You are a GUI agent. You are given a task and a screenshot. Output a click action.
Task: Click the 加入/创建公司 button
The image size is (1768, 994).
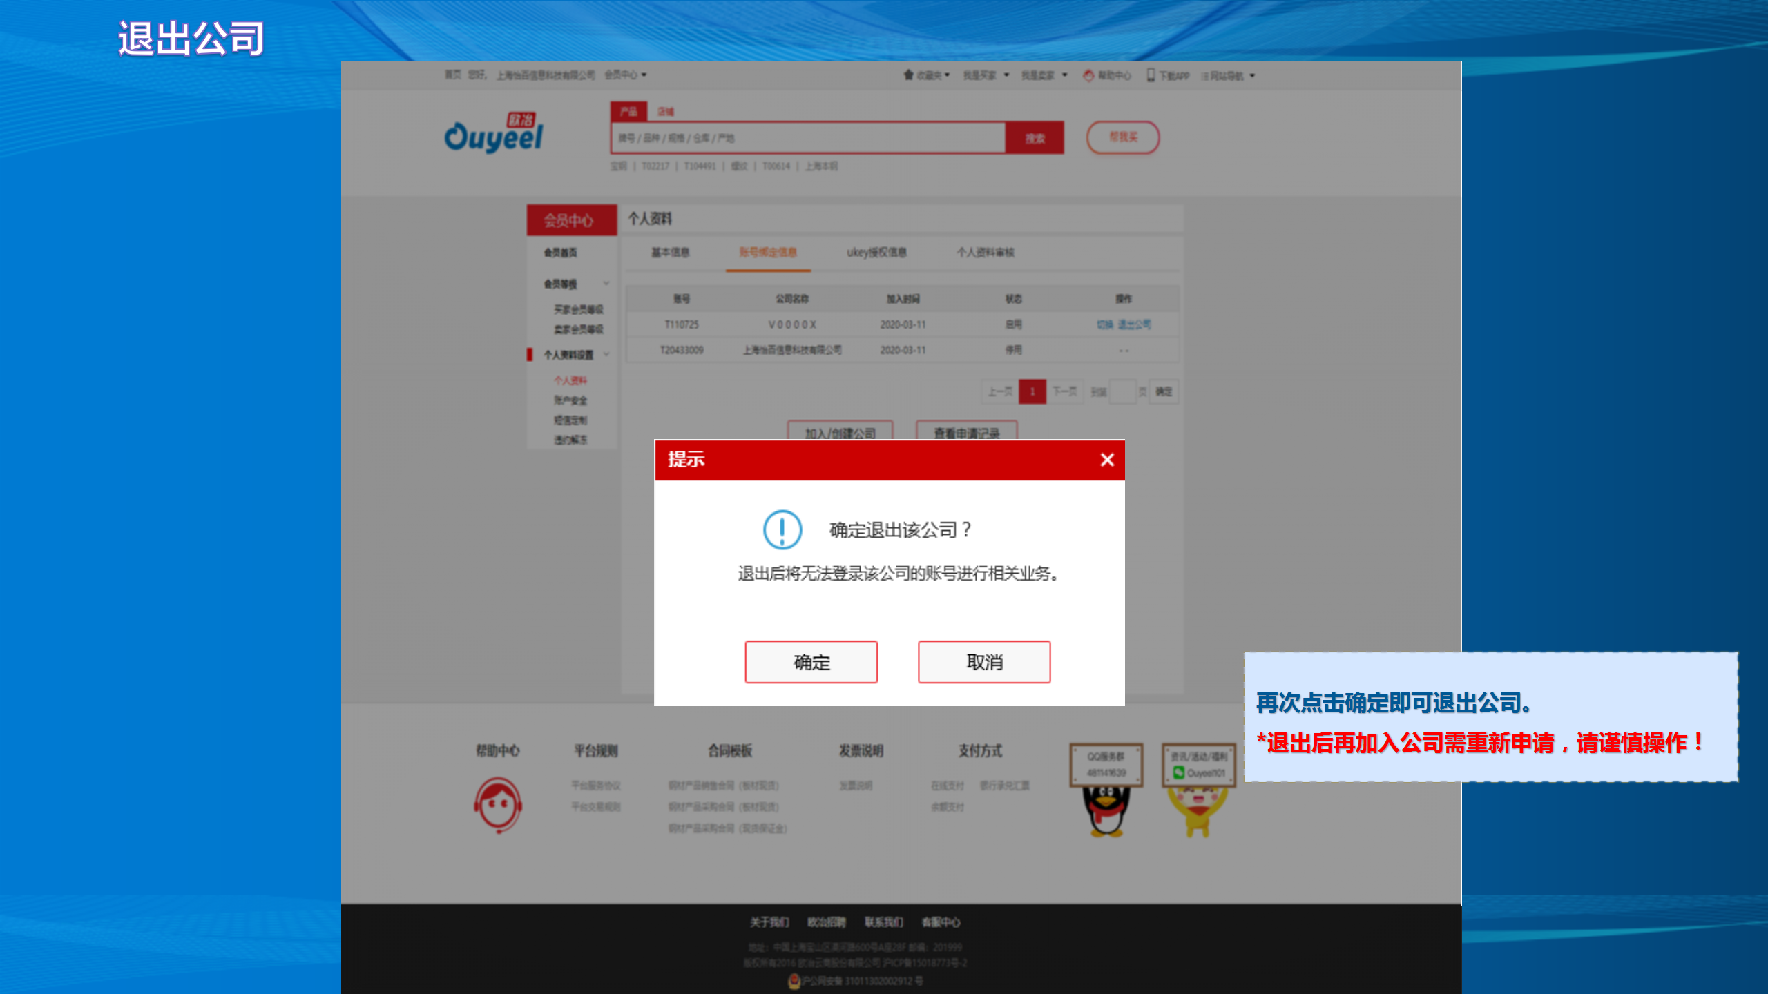[840, 433]
